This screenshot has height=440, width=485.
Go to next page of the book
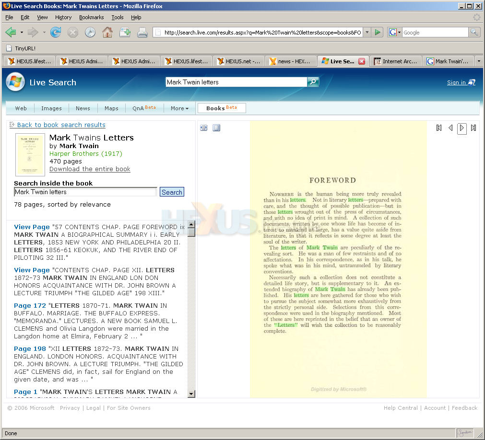pos(462,128)
